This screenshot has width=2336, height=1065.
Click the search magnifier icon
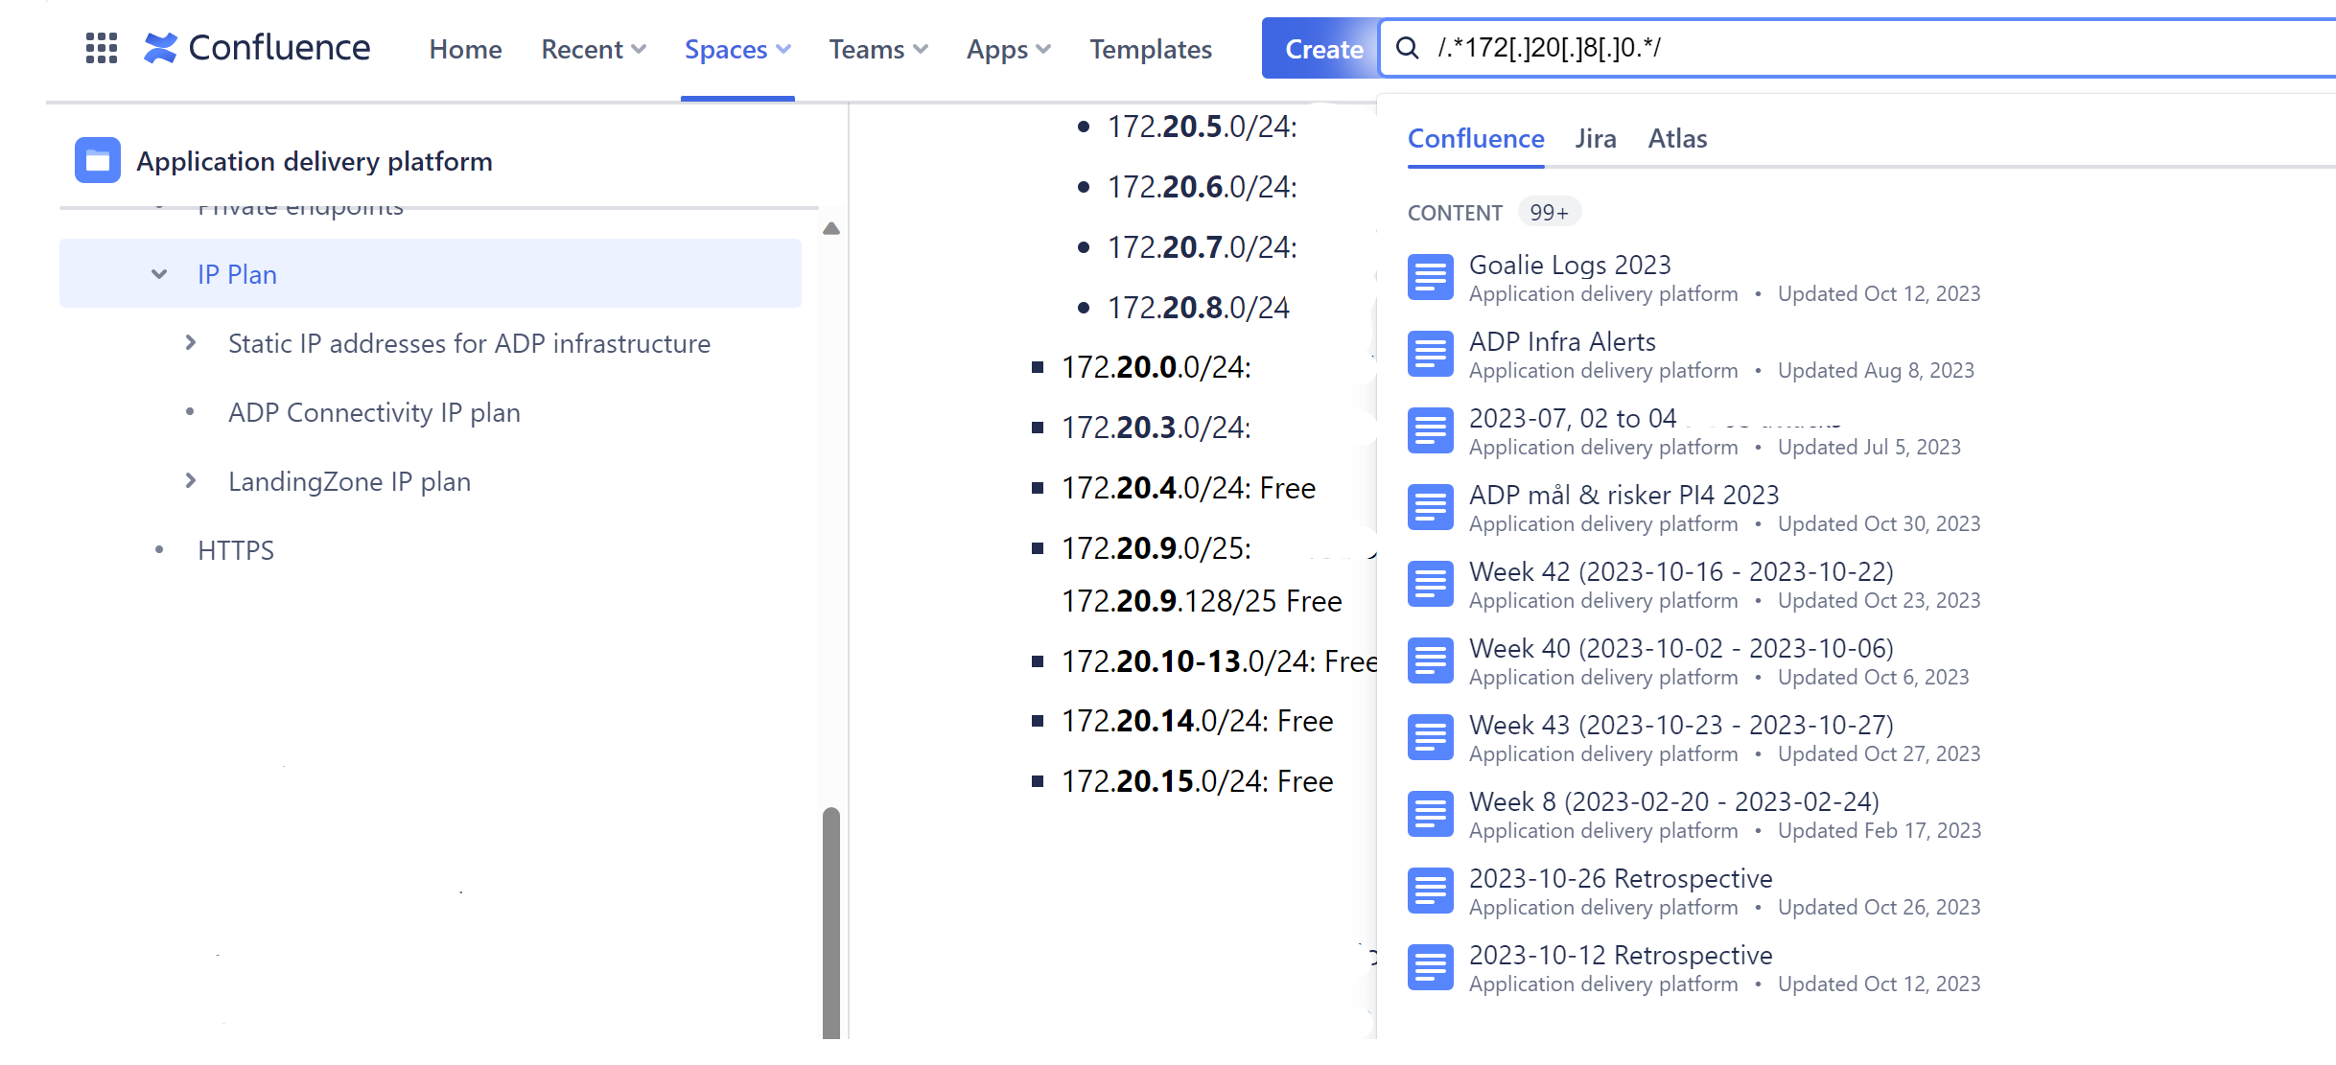tap(1406, 47)
